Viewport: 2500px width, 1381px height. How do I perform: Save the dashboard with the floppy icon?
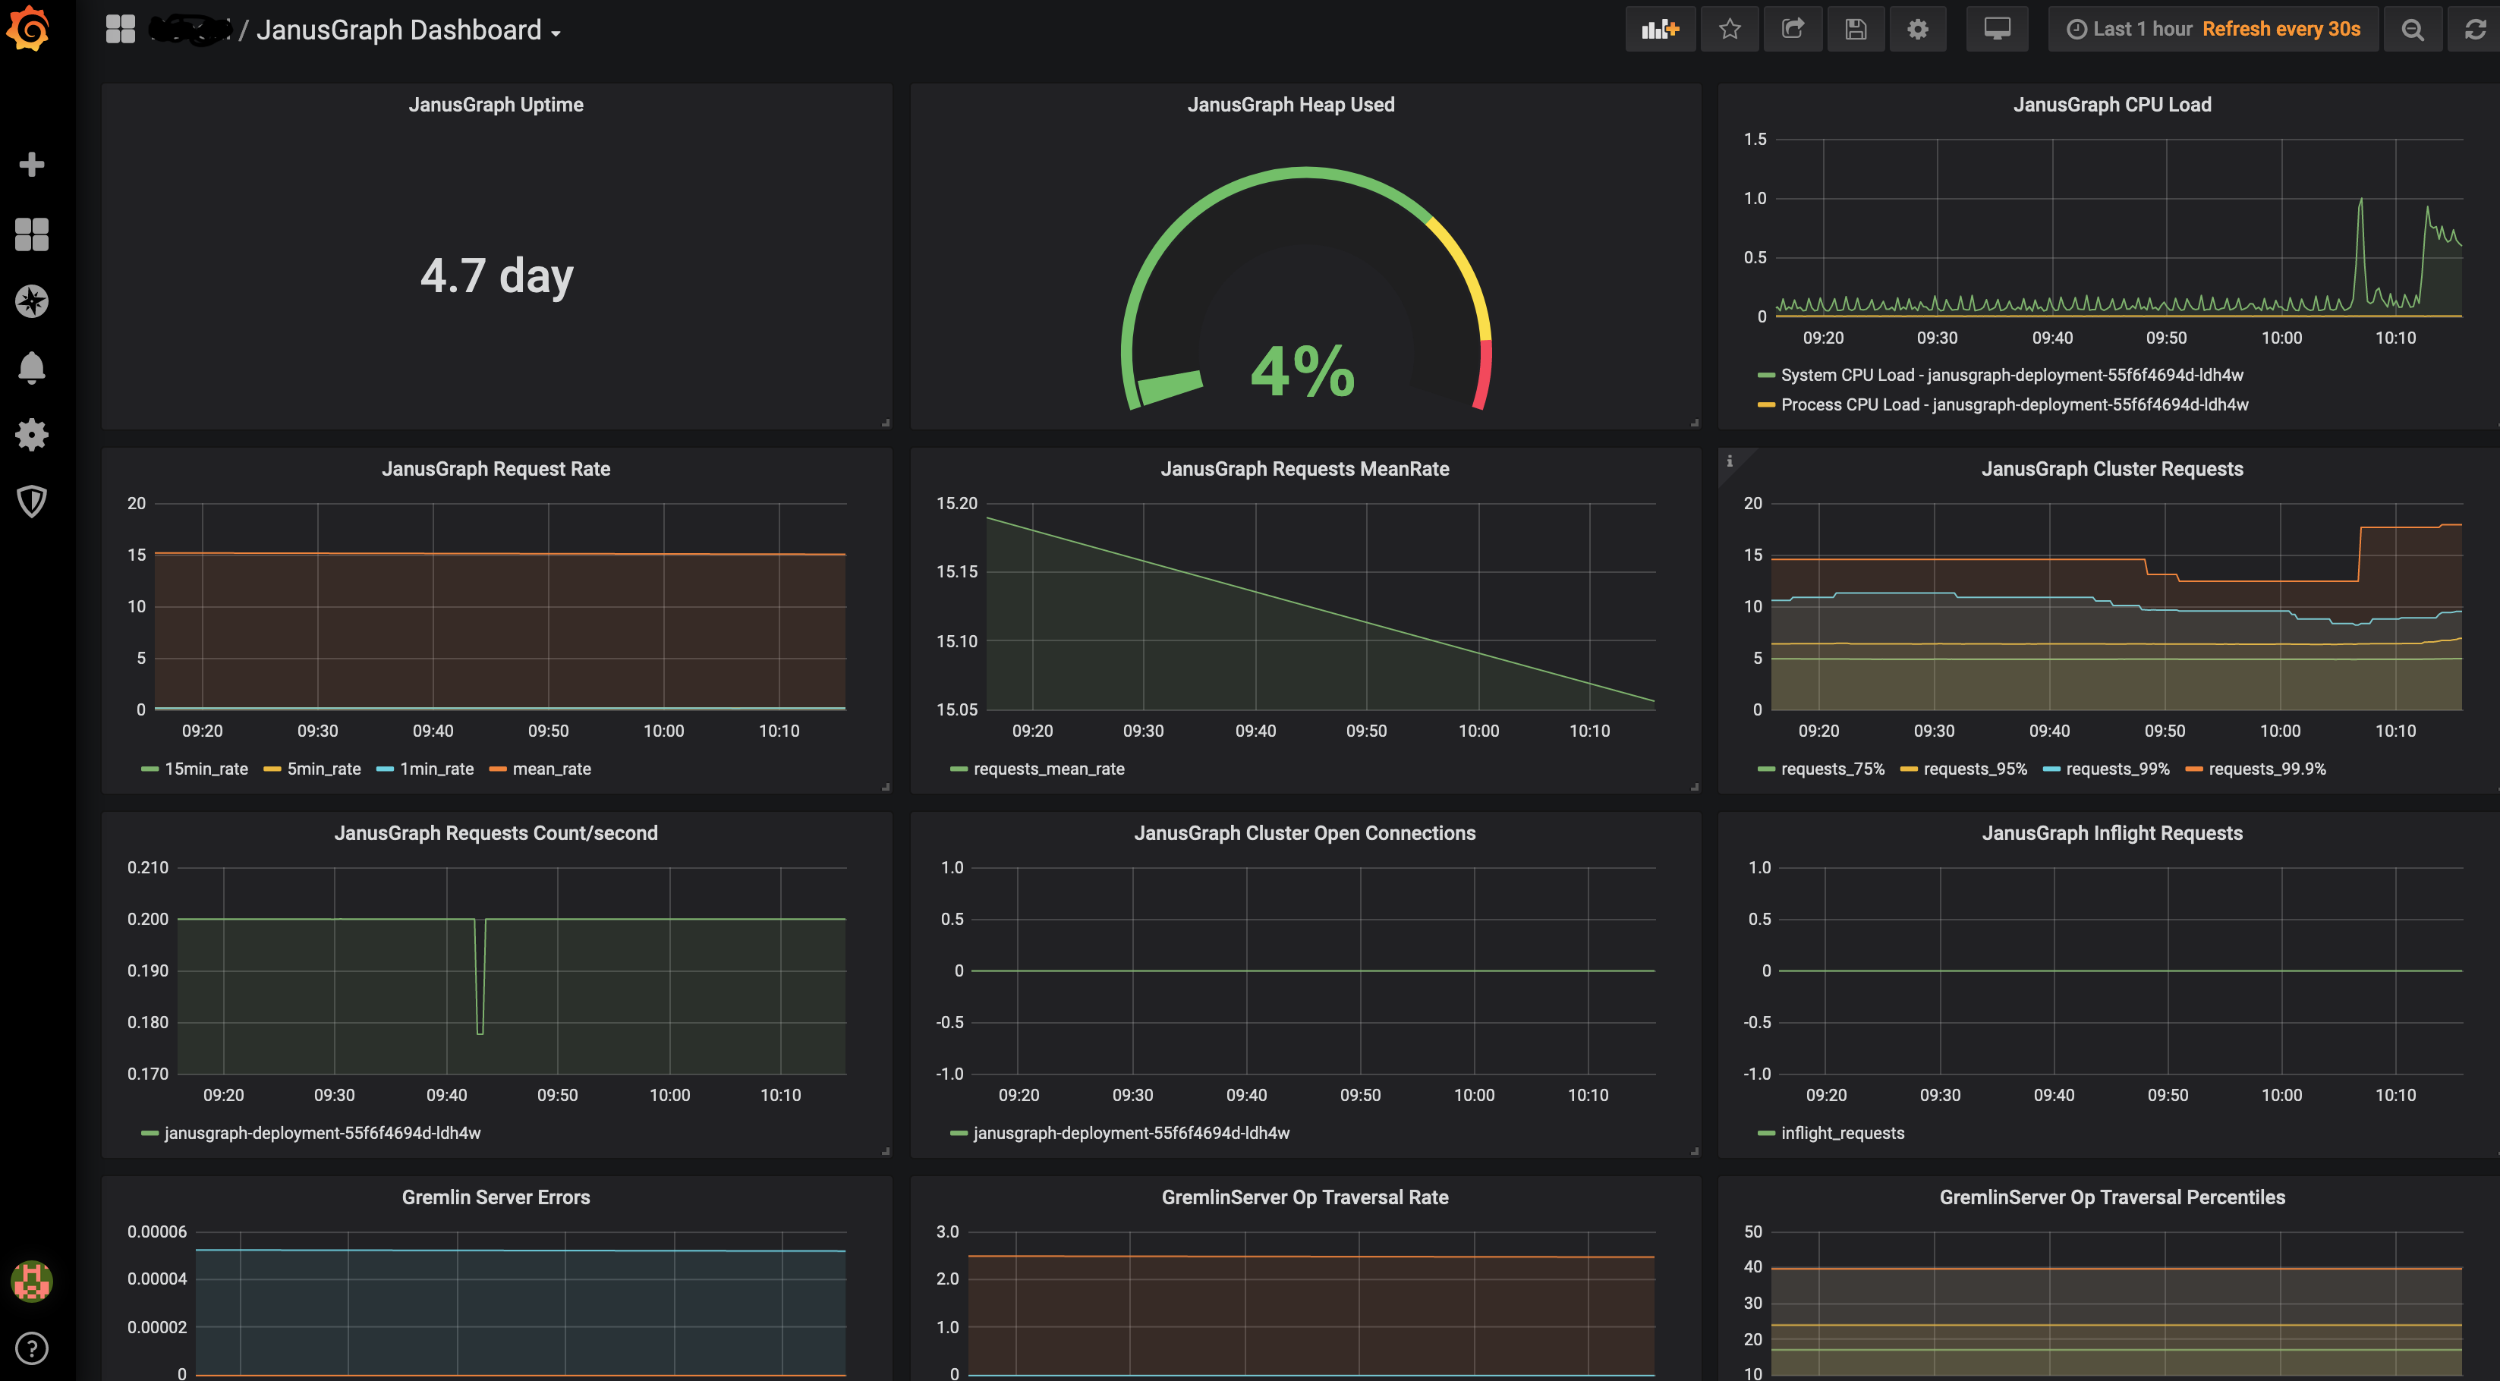tap(1856, 29)
